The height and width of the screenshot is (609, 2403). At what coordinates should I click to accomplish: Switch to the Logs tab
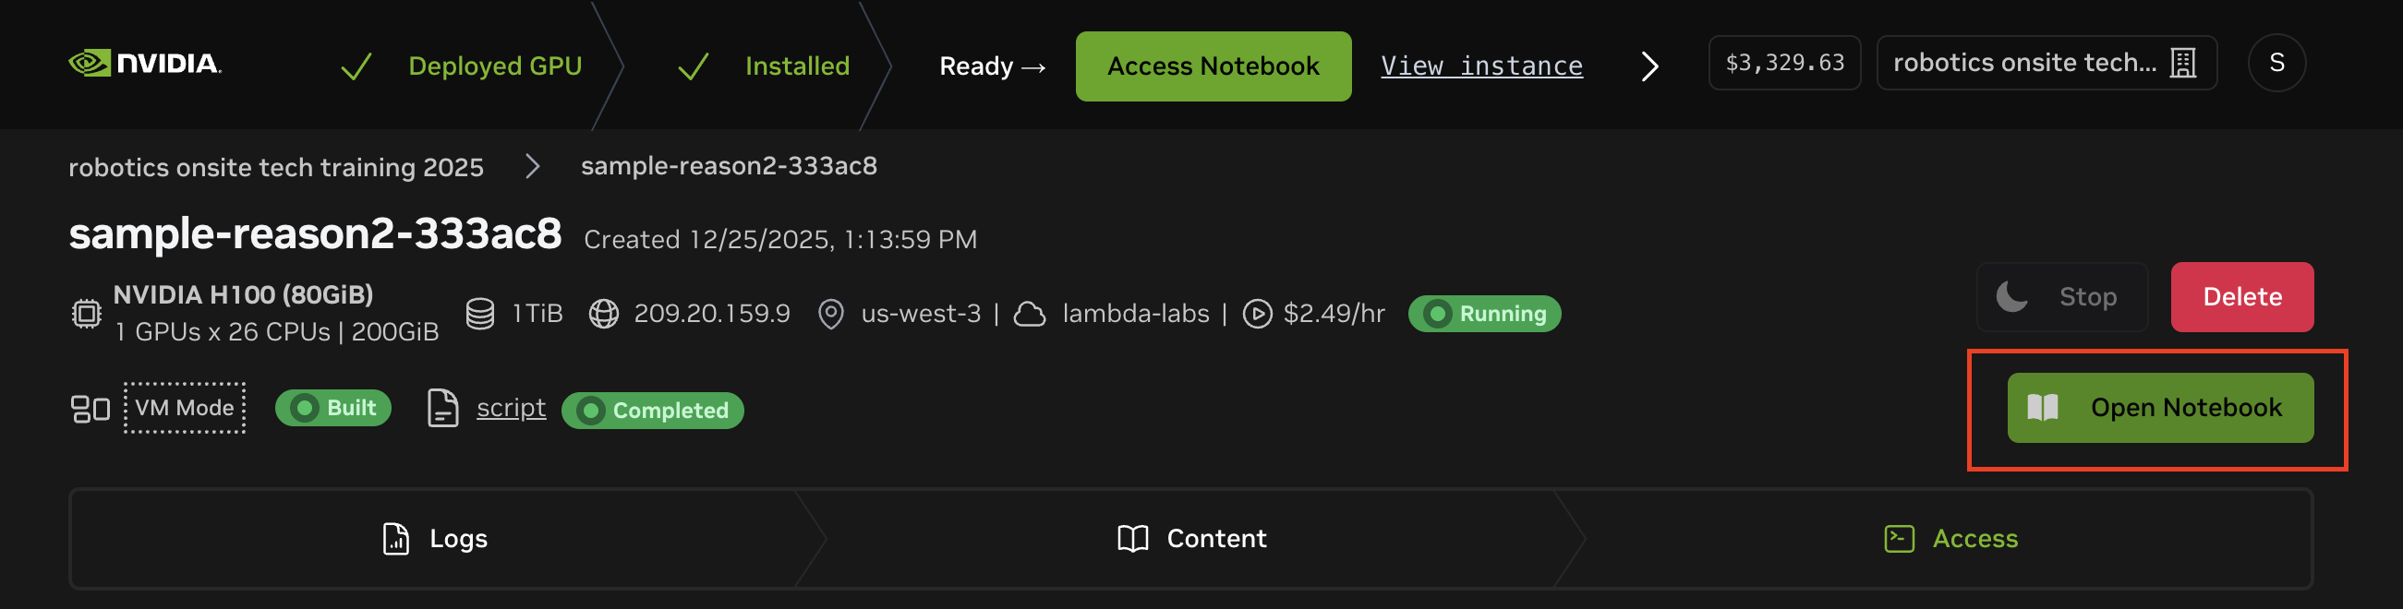436,539
